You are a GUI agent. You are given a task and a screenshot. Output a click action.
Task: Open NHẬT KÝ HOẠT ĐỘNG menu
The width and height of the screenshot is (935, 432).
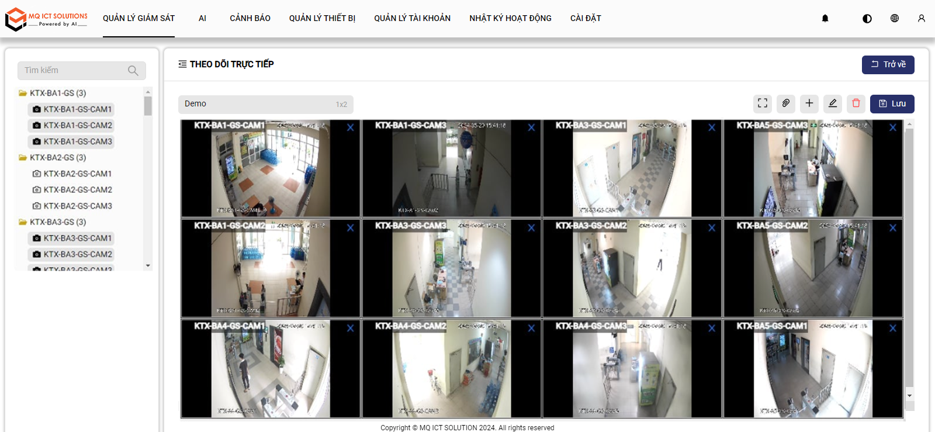510,18
